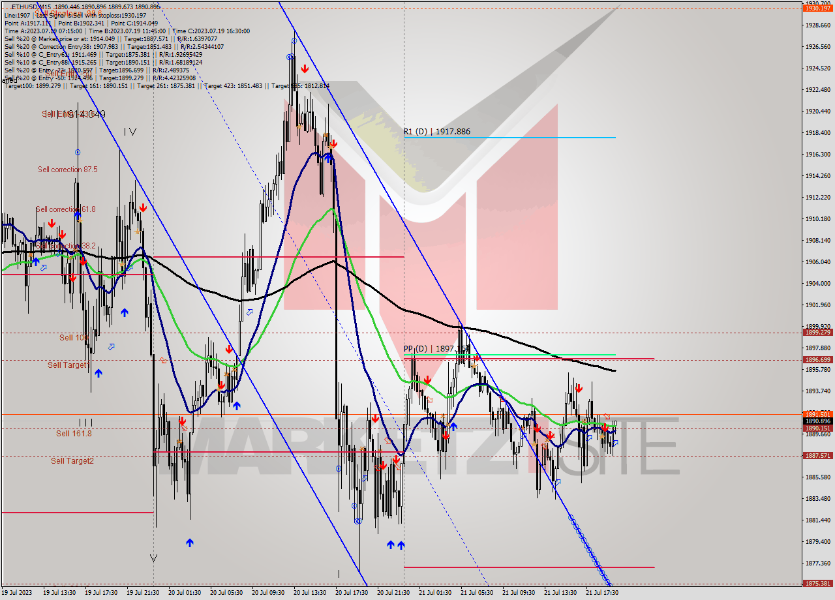Select the Sell correction 87.5 label
The width and height of the screenshot is (835, 600).
68,170
